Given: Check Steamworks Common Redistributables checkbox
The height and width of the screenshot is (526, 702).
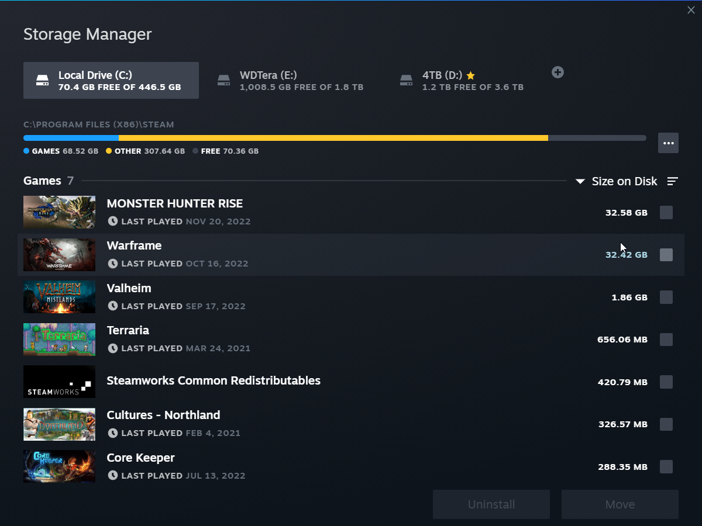Looking at the screenshot, I should [666, 382].
